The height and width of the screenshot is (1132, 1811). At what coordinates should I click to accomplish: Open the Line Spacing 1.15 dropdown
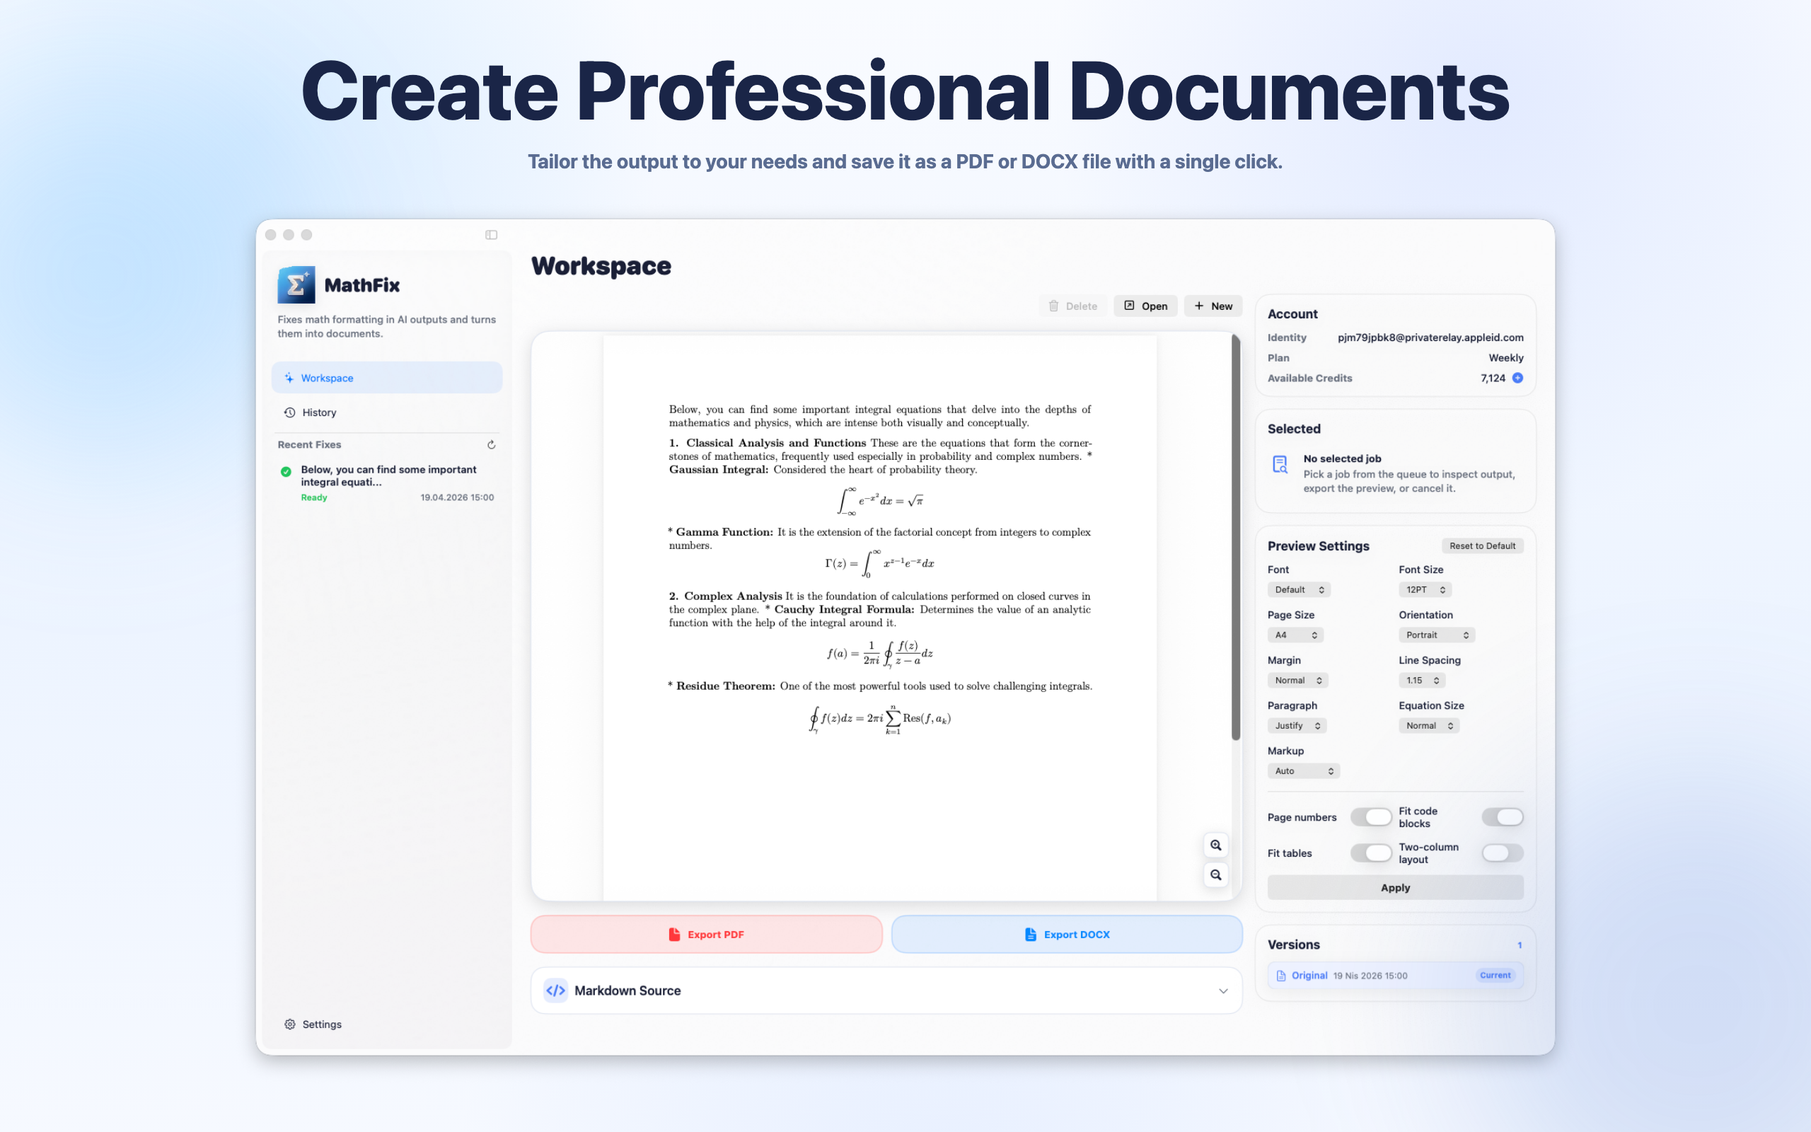tap(1422, 681)
